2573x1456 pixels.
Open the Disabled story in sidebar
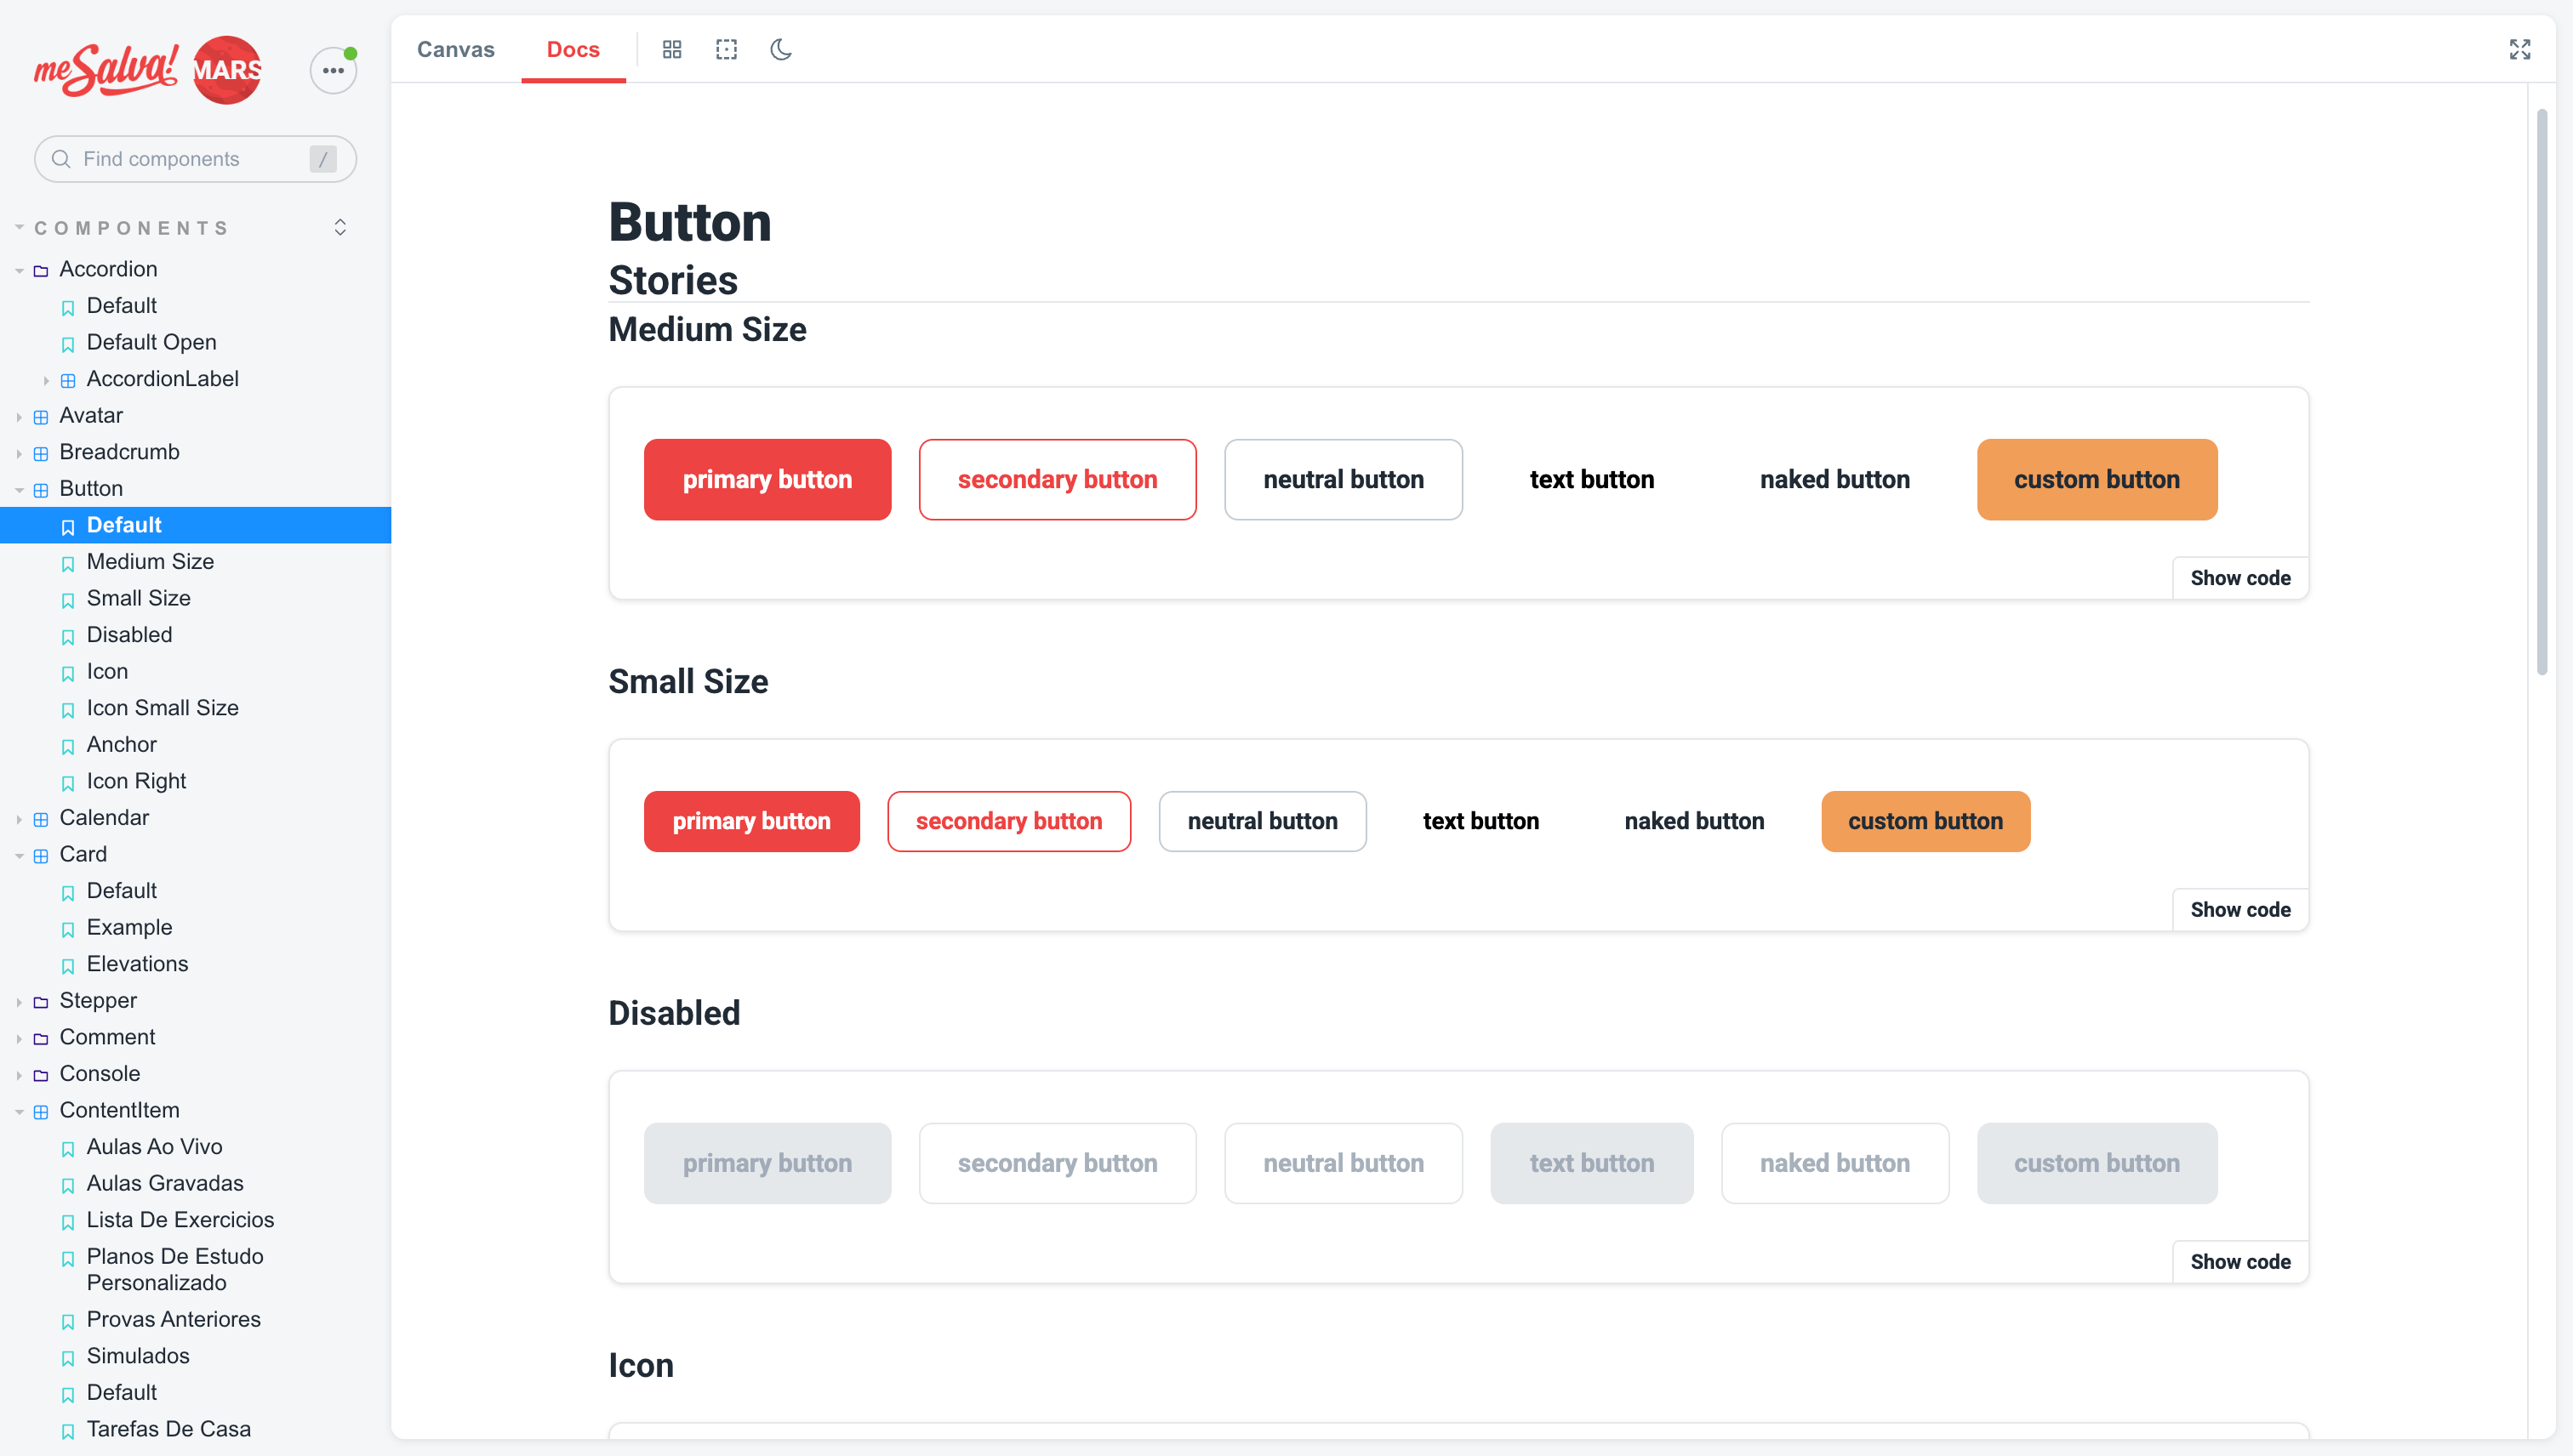tap(129, 635)
